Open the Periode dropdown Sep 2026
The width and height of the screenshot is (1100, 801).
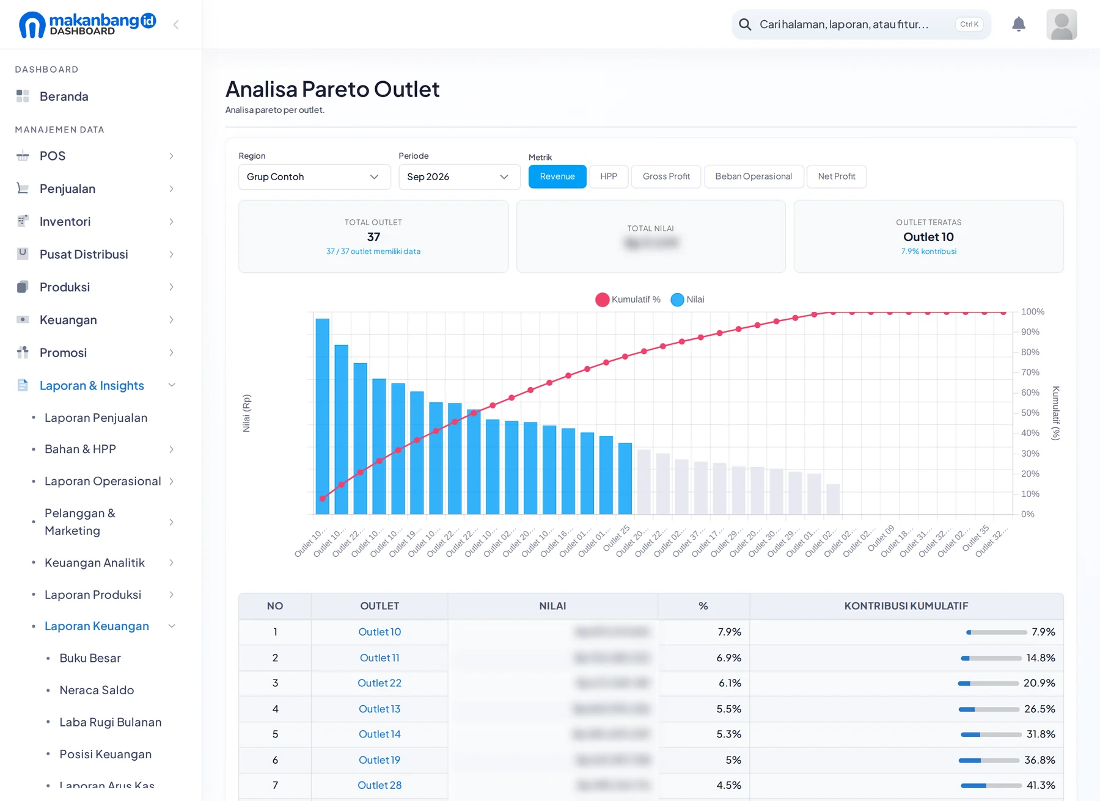460,177
